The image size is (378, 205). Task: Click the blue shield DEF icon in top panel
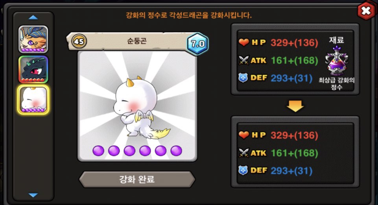point(243,78)
